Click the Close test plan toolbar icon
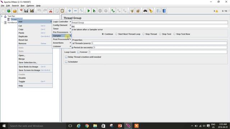Image resolution: width=230 pixels, height=129 pixels. (x=20, y=11)
